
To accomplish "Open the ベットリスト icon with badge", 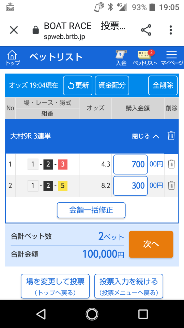I will pos(145,58).
